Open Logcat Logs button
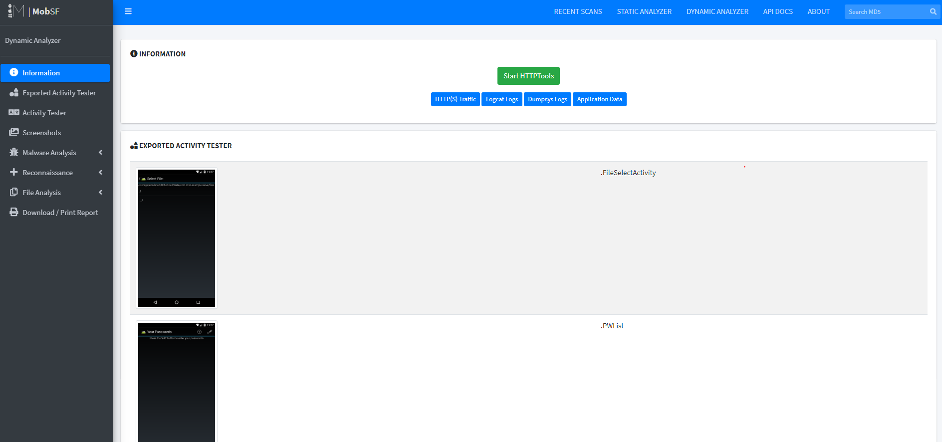942x442 pixels. [x=501, y=99]
